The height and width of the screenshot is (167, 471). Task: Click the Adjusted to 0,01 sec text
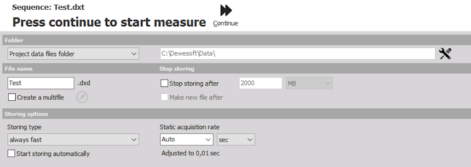tap(190, 153)
